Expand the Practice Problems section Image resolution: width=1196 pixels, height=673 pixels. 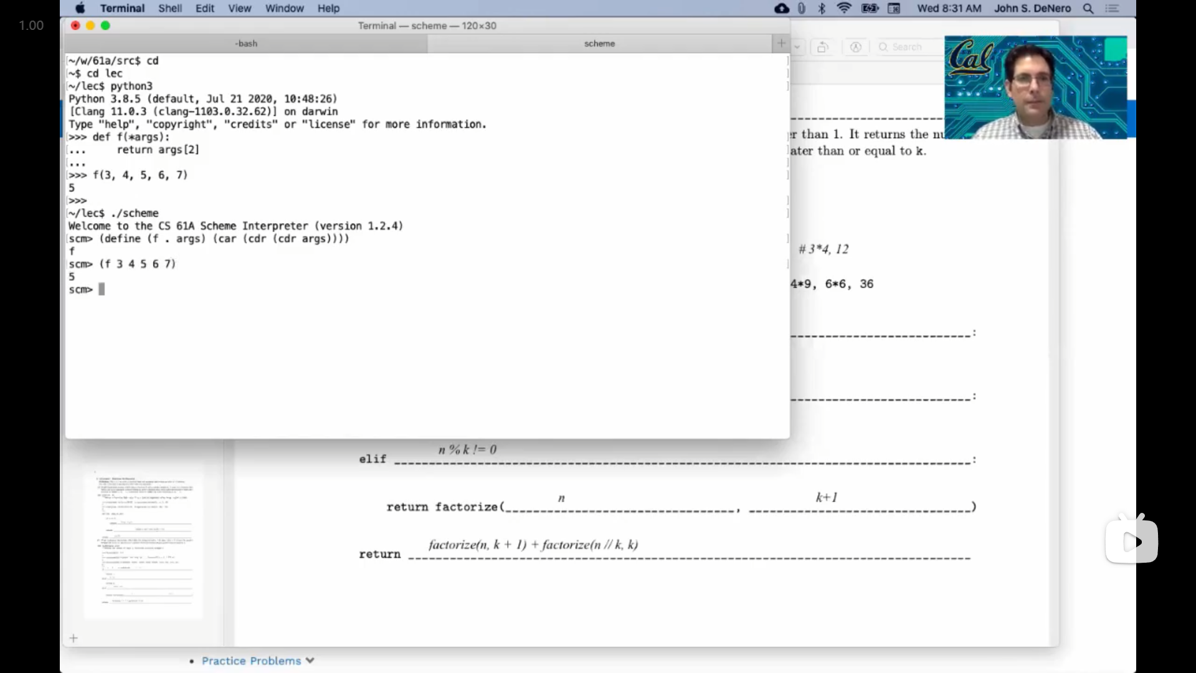310,661
